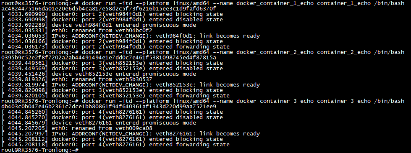The width and height of the screenshot is (411, 153).
Task: Click the port 4 forwarding state line
Action: pyautogui.click(x=115, y=145)
